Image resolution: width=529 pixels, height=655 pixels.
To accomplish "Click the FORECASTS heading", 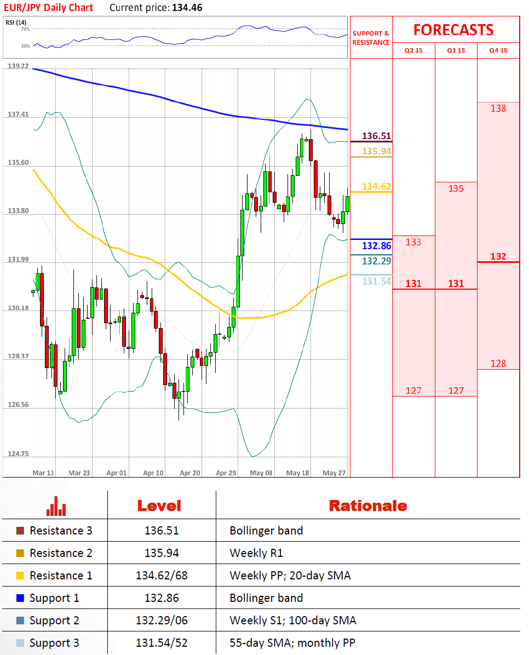I will (x=454, y=30).
